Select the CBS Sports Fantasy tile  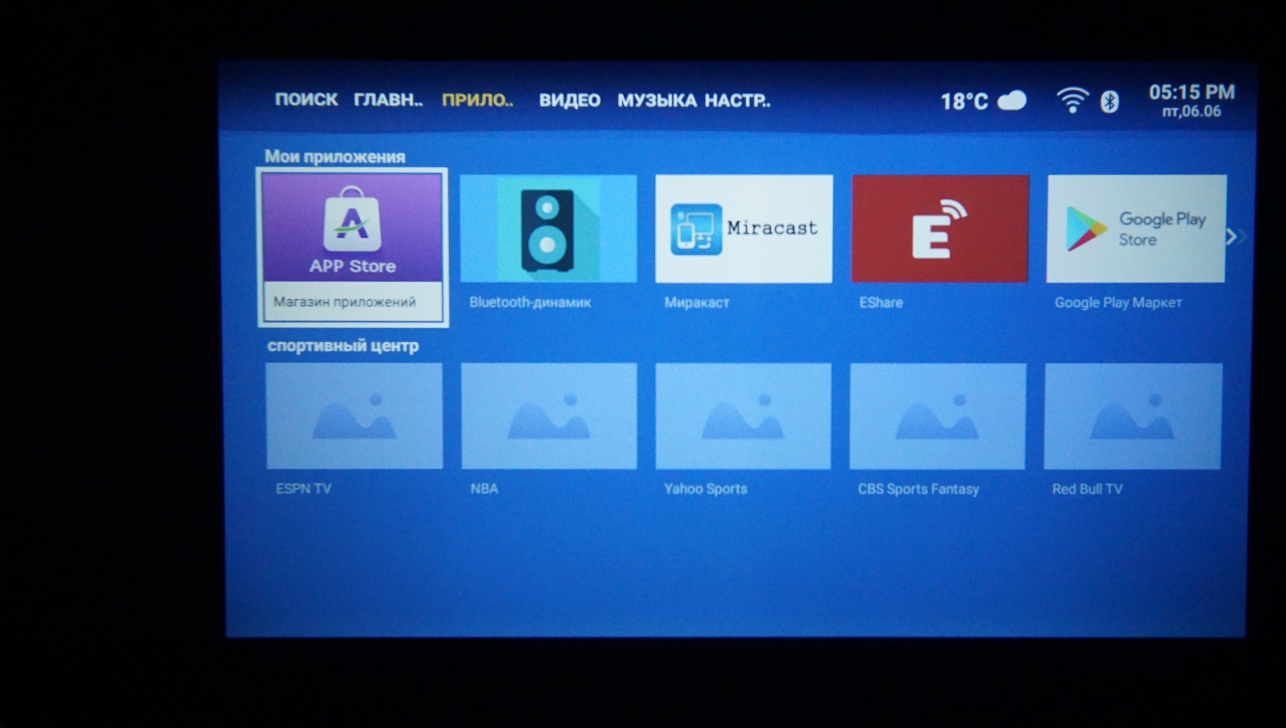pyautogui.click(x=938, y=416)
